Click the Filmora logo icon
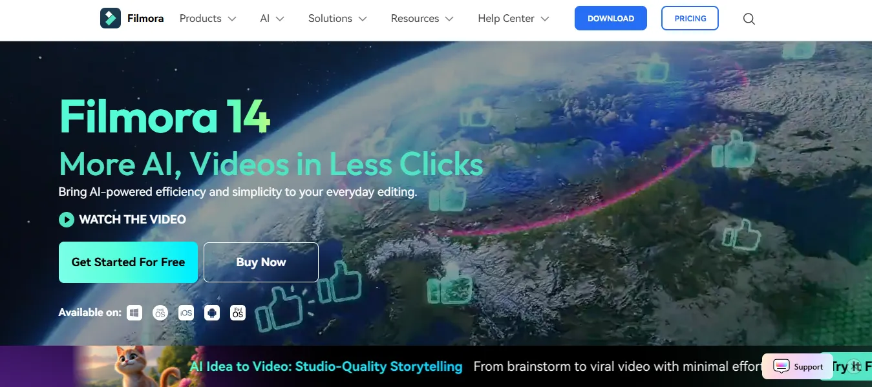 (x=111, y=18)
